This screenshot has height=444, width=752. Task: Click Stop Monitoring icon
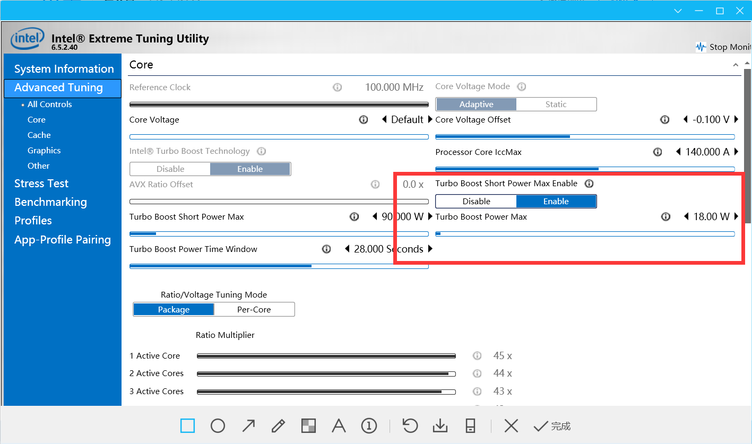point(701,47)
